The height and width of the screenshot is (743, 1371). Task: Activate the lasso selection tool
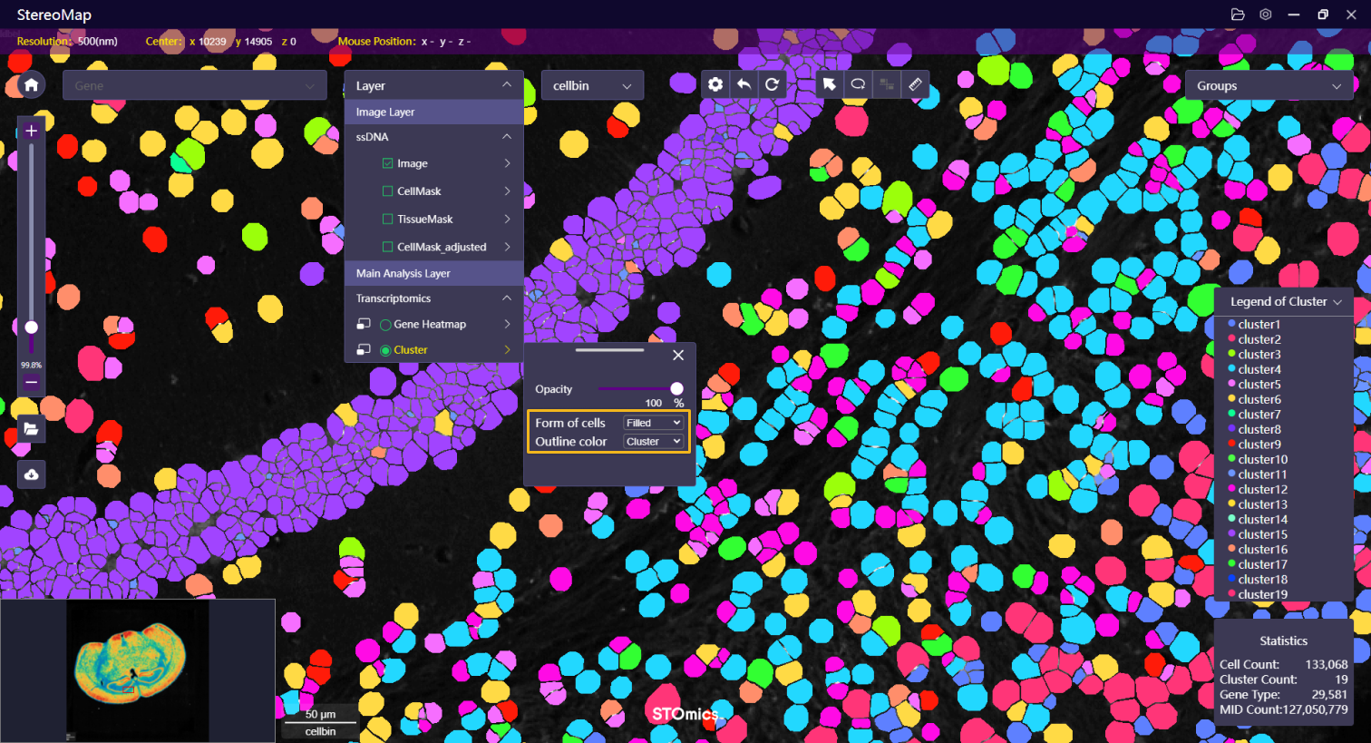[x=858, y=84]
